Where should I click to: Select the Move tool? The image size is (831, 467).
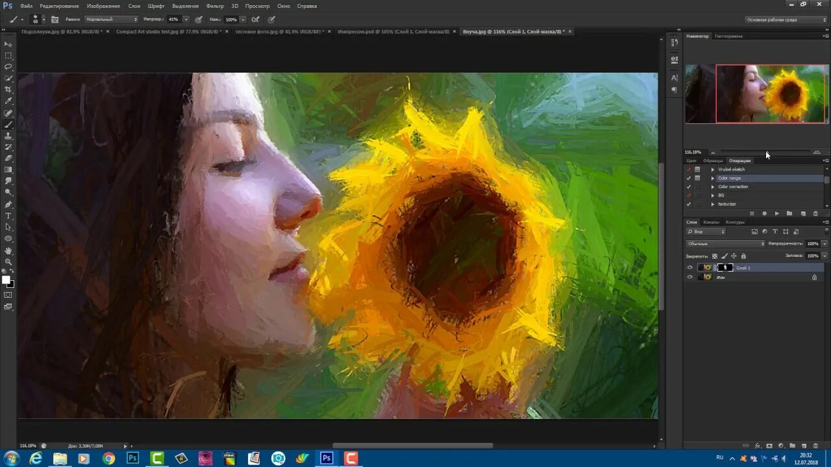coord(8,44)
